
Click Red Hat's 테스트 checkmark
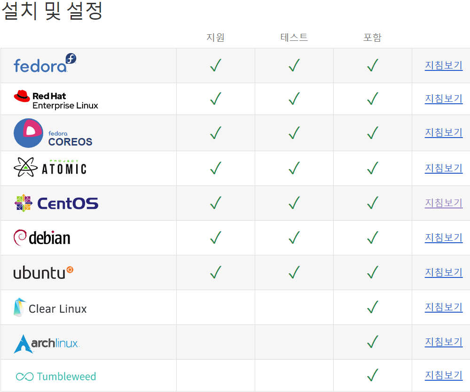[x=294, y=98]
